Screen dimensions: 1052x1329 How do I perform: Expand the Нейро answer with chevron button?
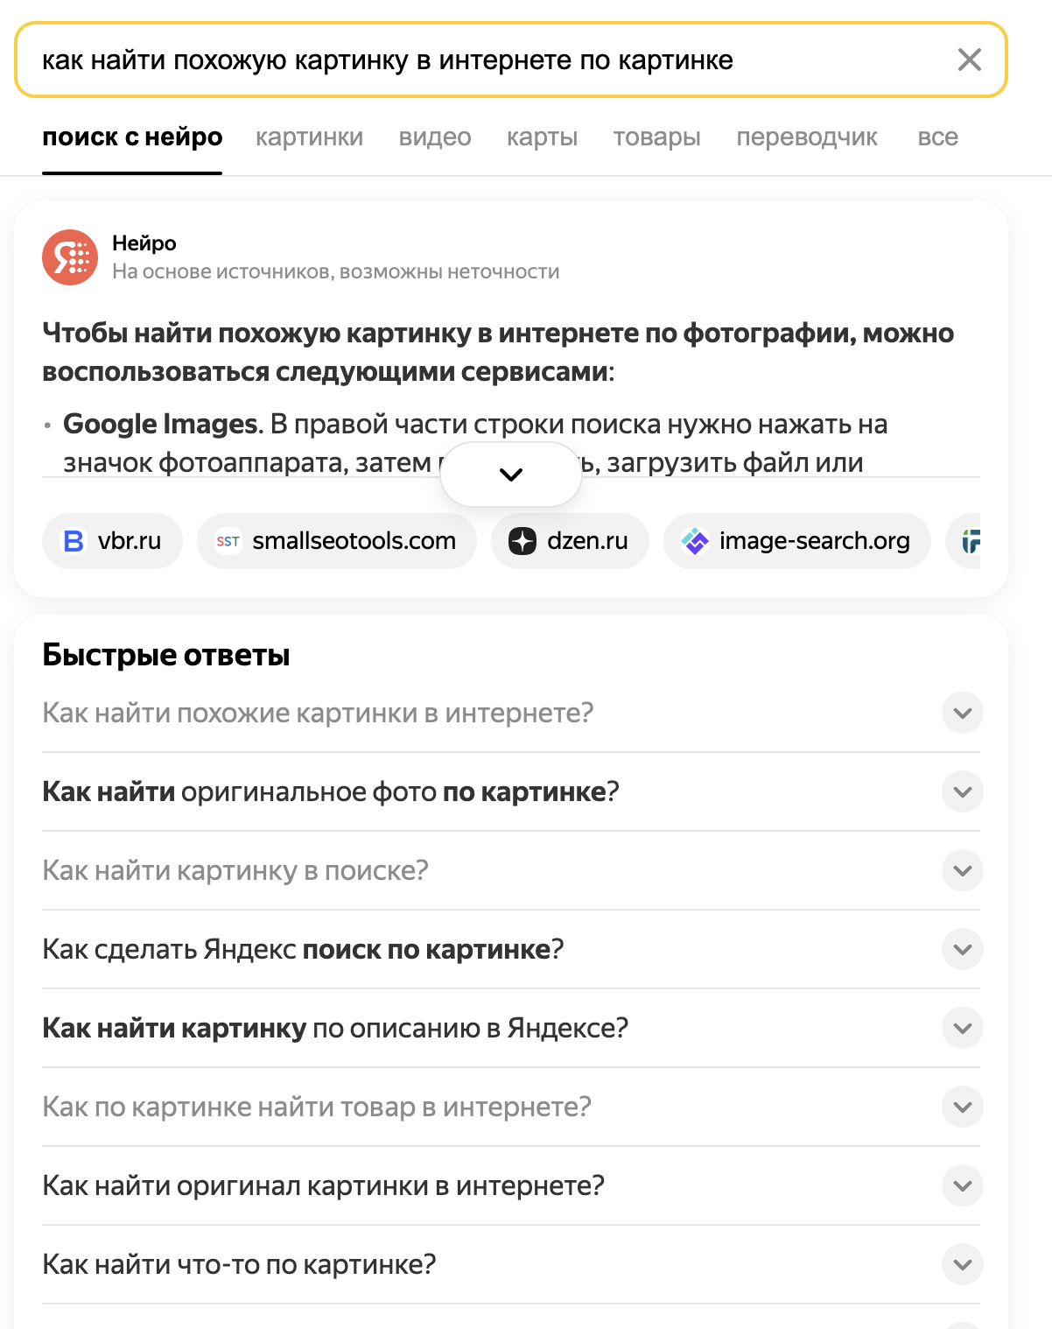[511, 475]
